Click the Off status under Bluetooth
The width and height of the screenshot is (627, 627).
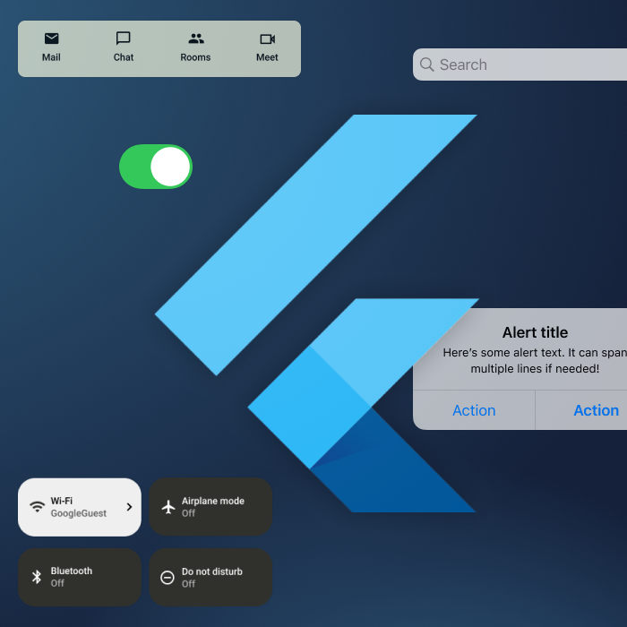[x=57, y=583]
